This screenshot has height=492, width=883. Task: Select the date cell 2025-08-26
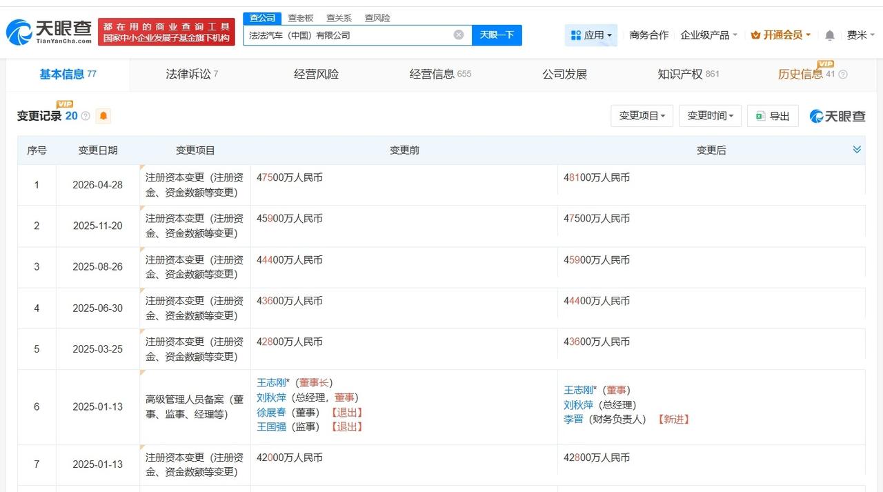(98, 267)
